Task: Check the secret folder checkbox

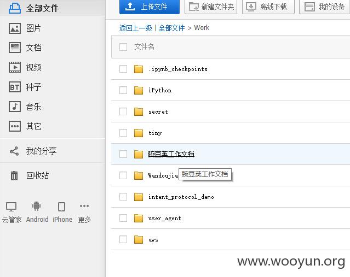Action: (x=123, y=111)
